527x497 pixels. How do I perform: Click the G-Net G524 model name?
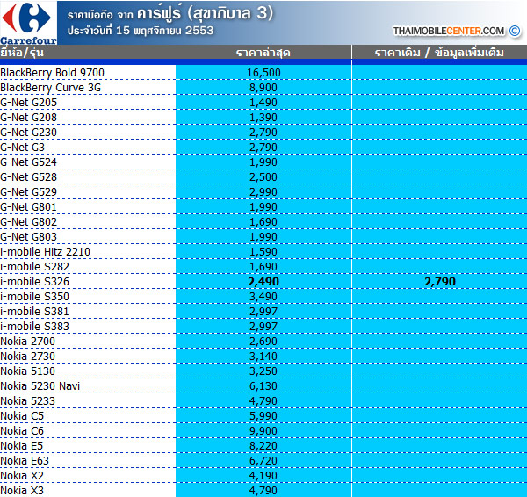click(29, 162)
